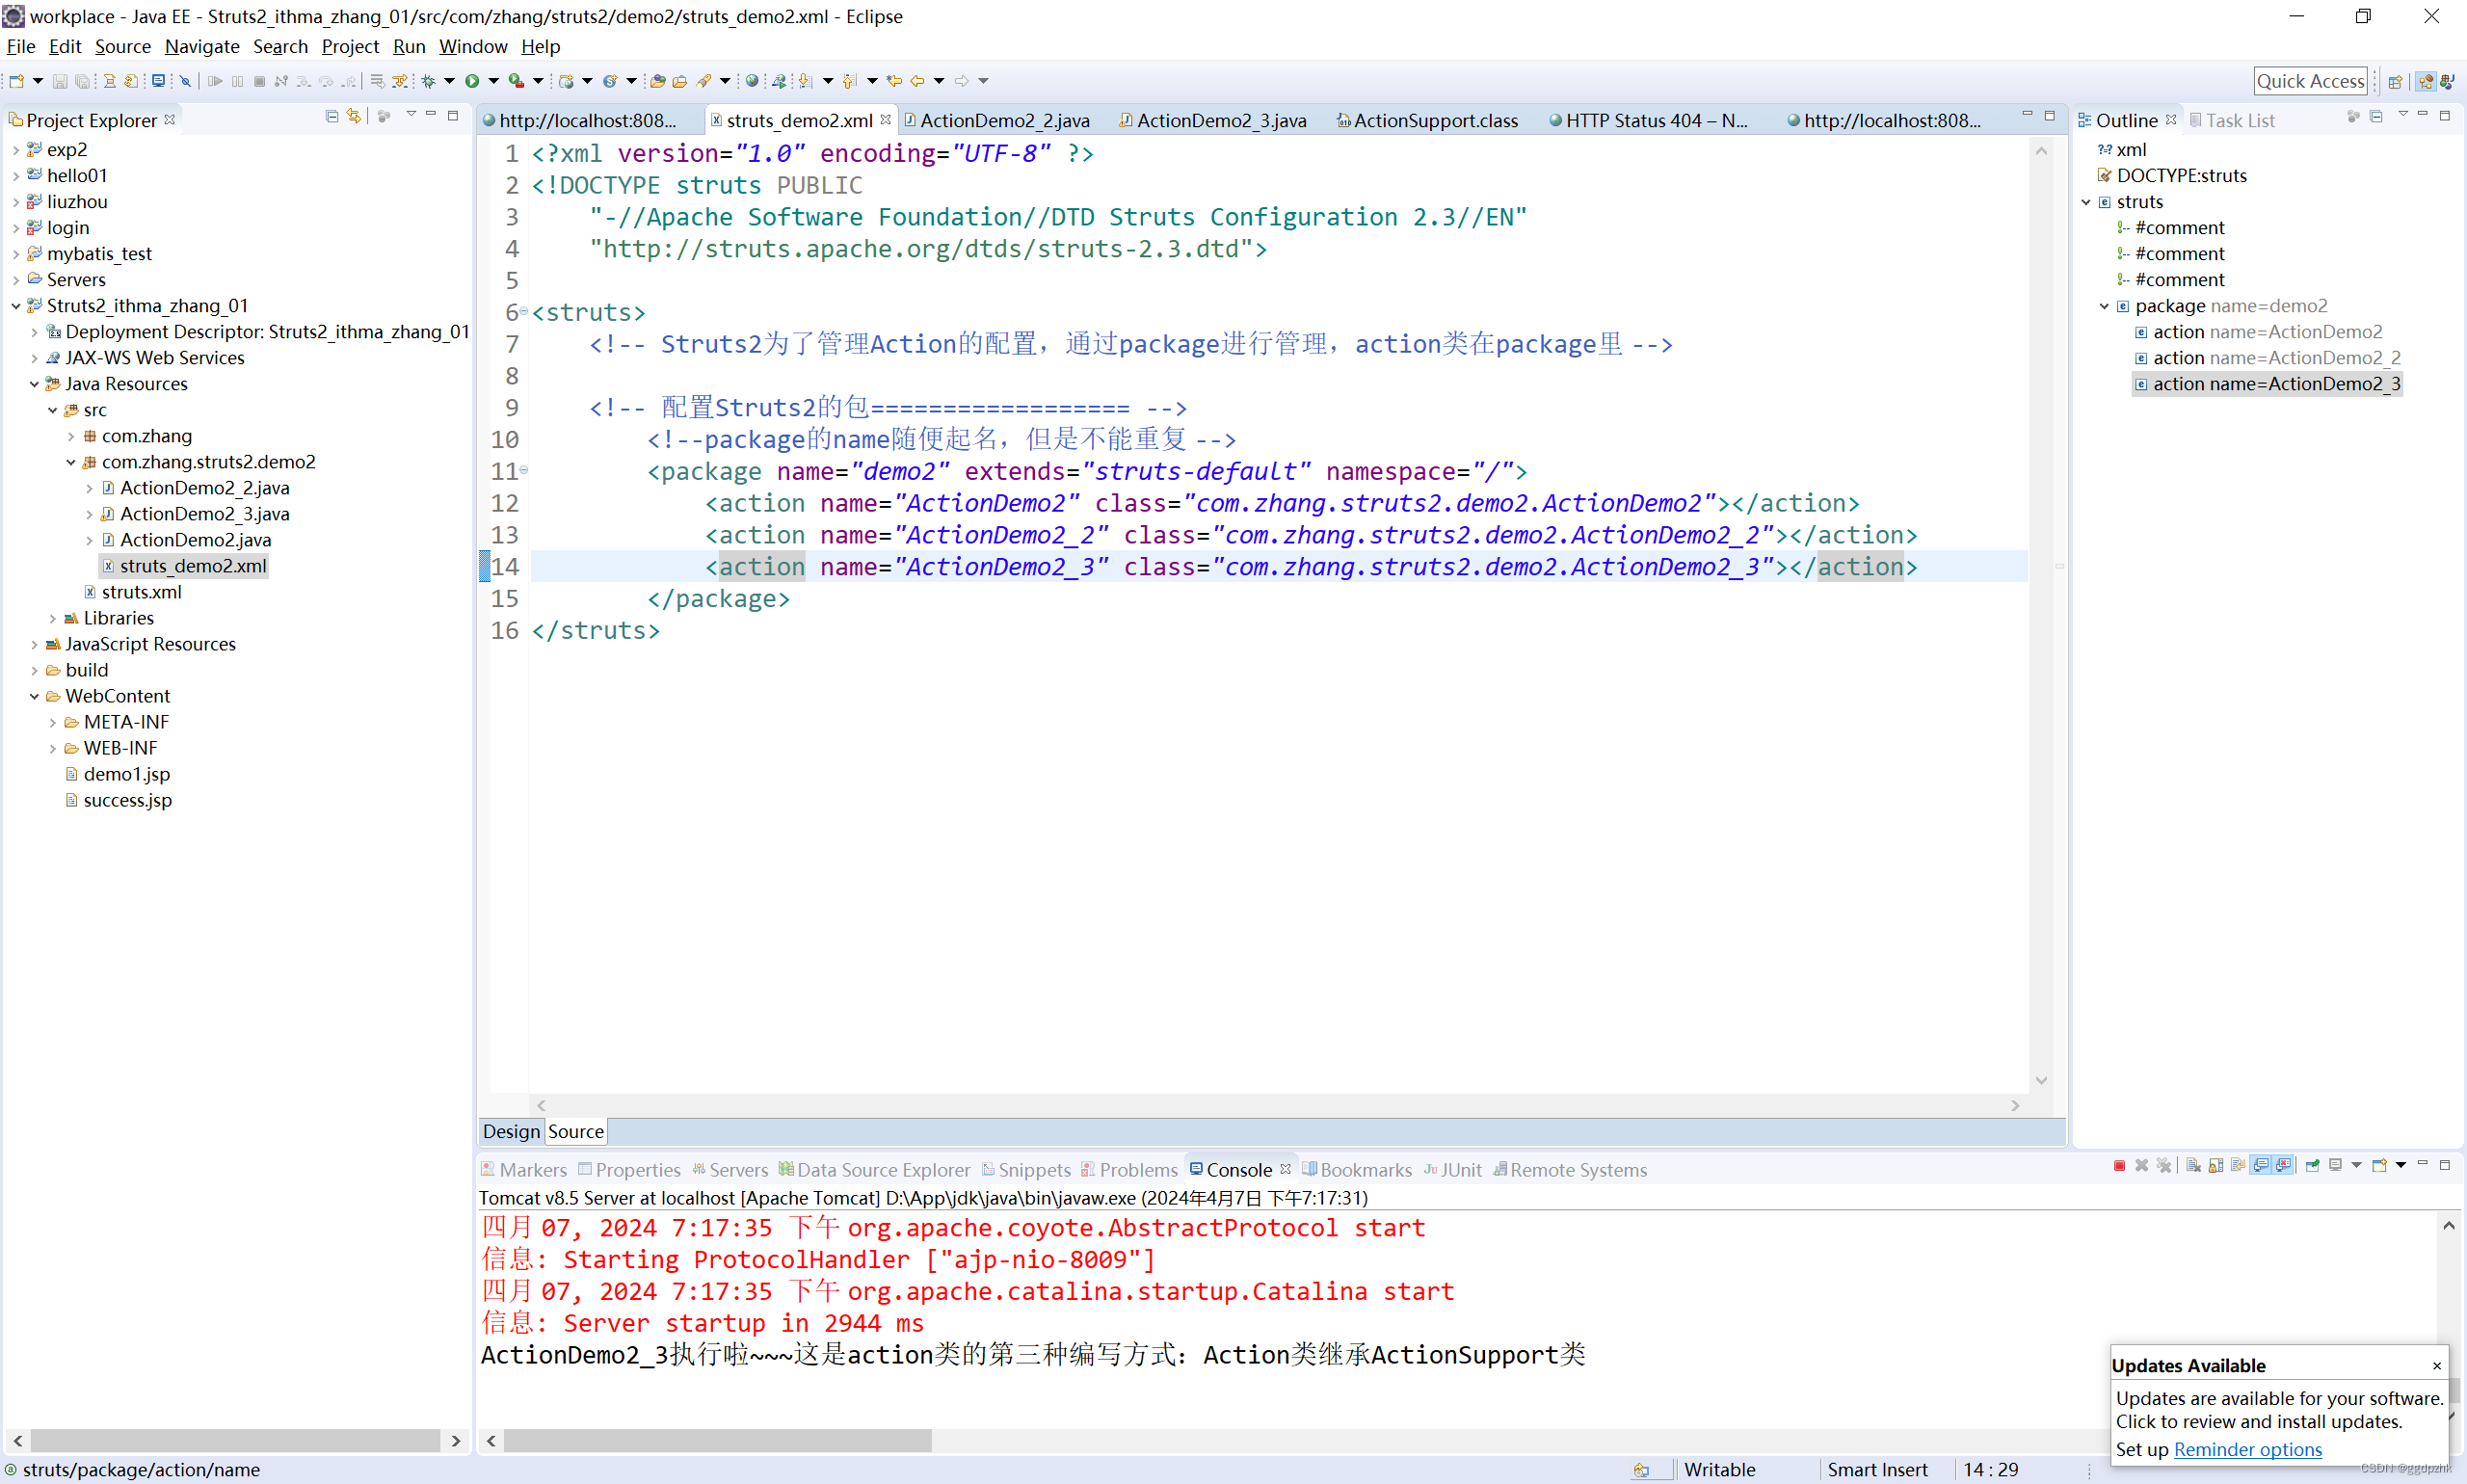Collapse the Struts2_ithma_zhang_01 project node
The width and height of the screenshot is (2467, 1484).
point(16,306)
